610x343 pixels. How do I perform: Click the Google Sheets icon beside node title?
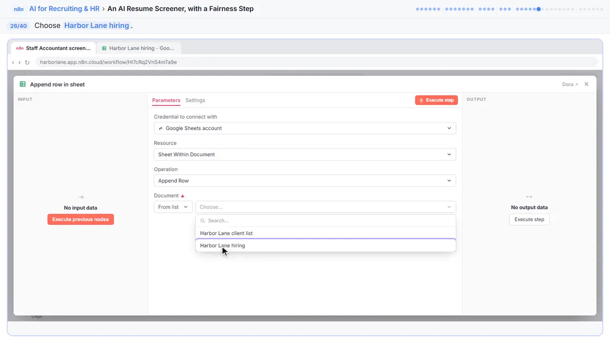22,84
